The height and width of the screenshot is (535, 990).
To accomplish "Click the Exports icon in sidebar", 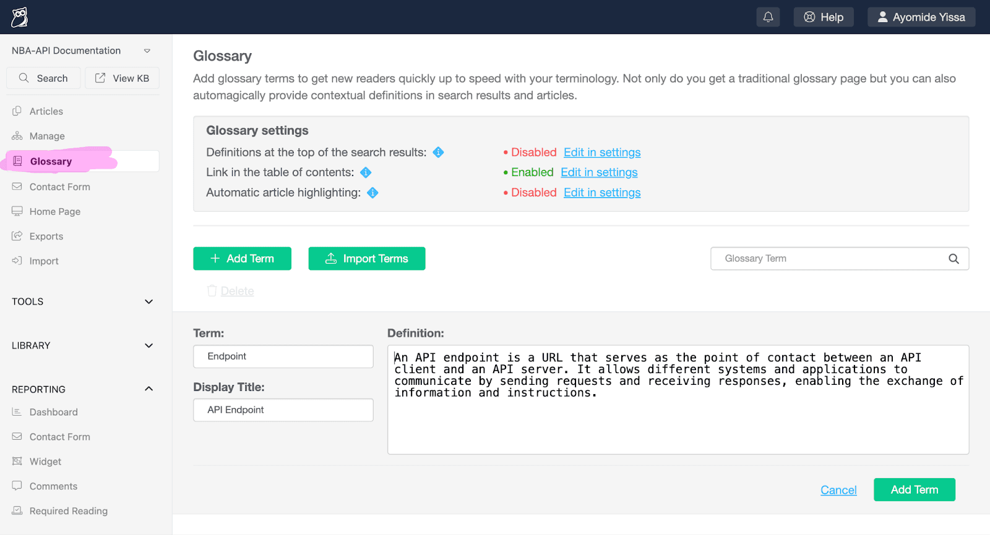I will (x=17, y=236).
